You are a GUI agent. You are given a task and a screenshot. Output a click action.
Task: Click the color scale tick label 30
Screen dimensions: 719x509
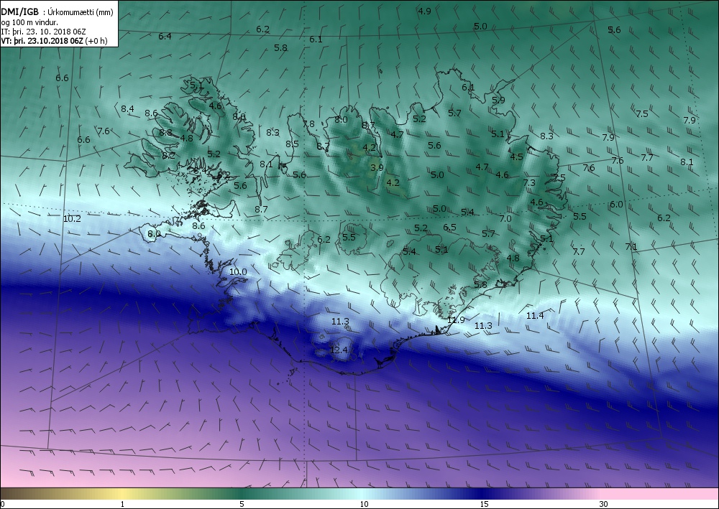point(603,504)
